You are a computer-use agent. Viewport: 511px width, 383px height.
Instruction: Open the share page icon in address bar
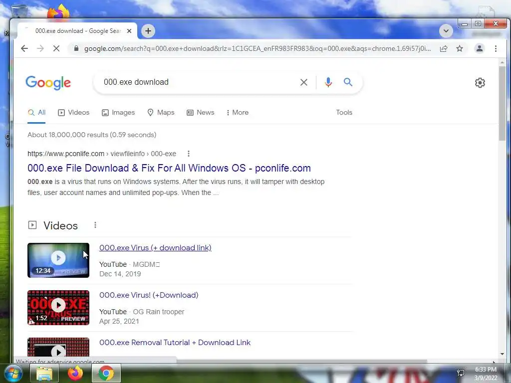(x=444, y=48)
